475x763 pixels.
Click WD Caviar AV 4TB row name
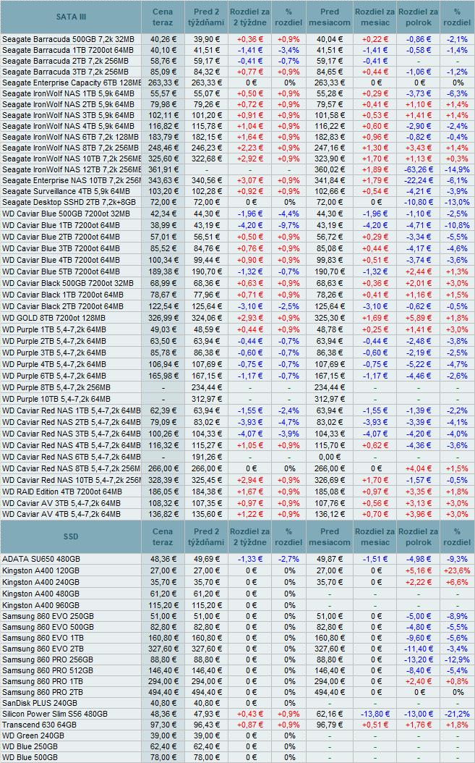pos(61,514)
